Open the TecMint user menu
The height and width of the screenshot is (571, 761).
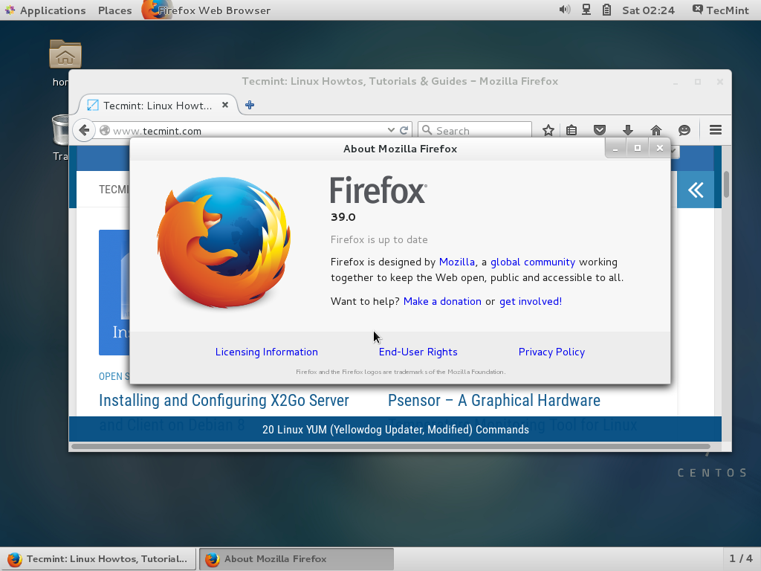[720, 10]
